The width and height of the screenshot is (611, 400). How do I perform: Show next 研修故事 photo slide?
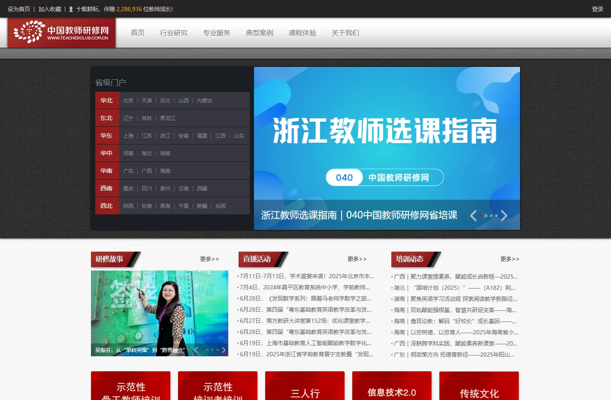(x=224, y=350)
